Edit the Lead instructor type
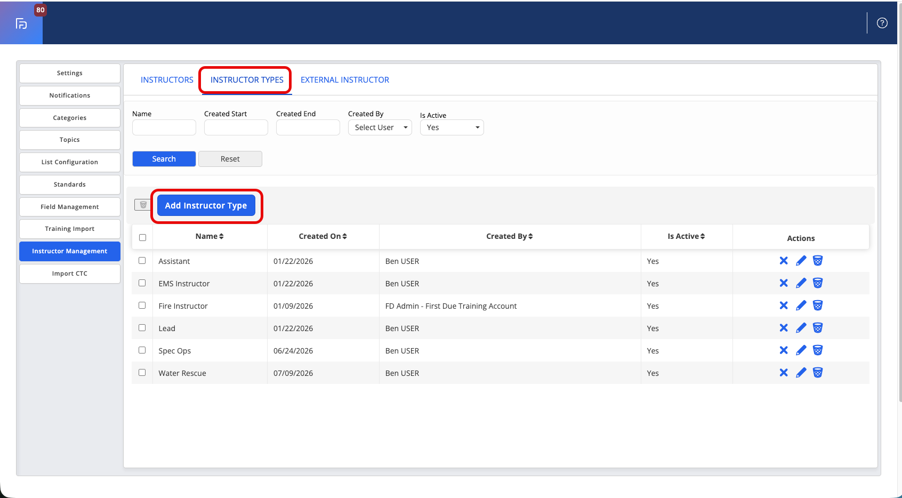Image resolution: width=902 pixels, height=498 pixels. click(x=801, y=328)
